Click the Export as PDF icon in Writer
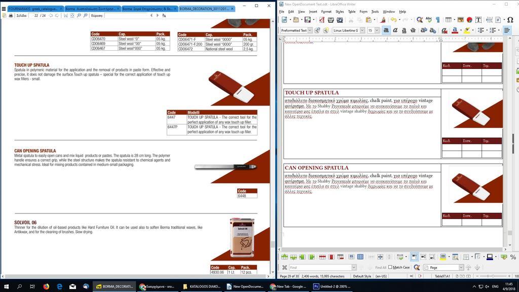Screen dimensions: 519x292 pos(322,20)
